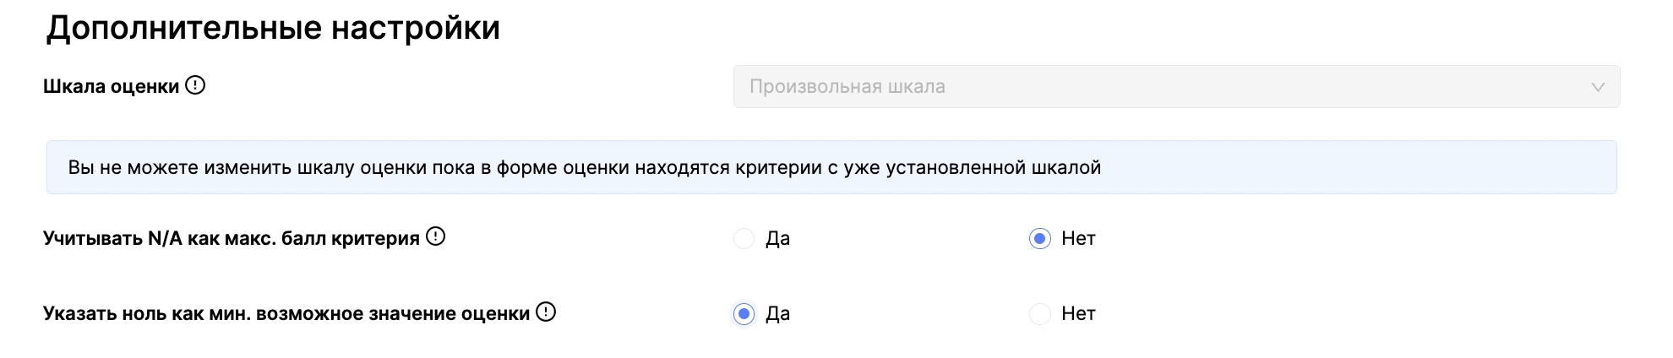Click the "Дополнительные настройки" heading

point(273,28)
